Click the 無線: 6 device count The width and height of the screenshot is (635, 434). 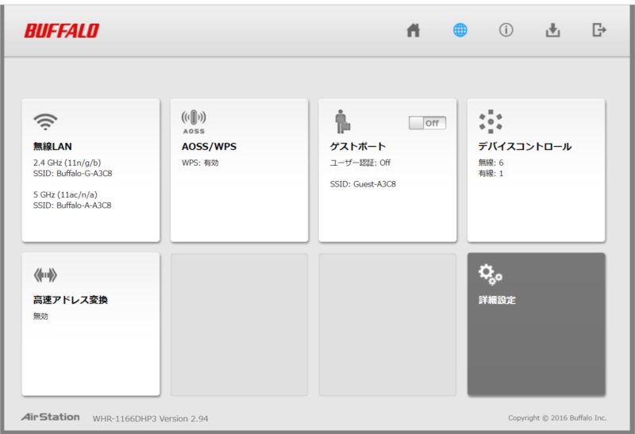tap(491, 163)
